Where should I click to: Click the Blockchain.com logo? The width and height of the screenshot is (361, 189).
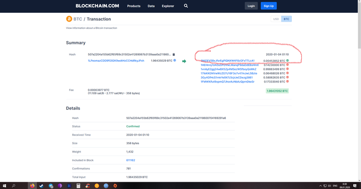click(x=97, y=6)
